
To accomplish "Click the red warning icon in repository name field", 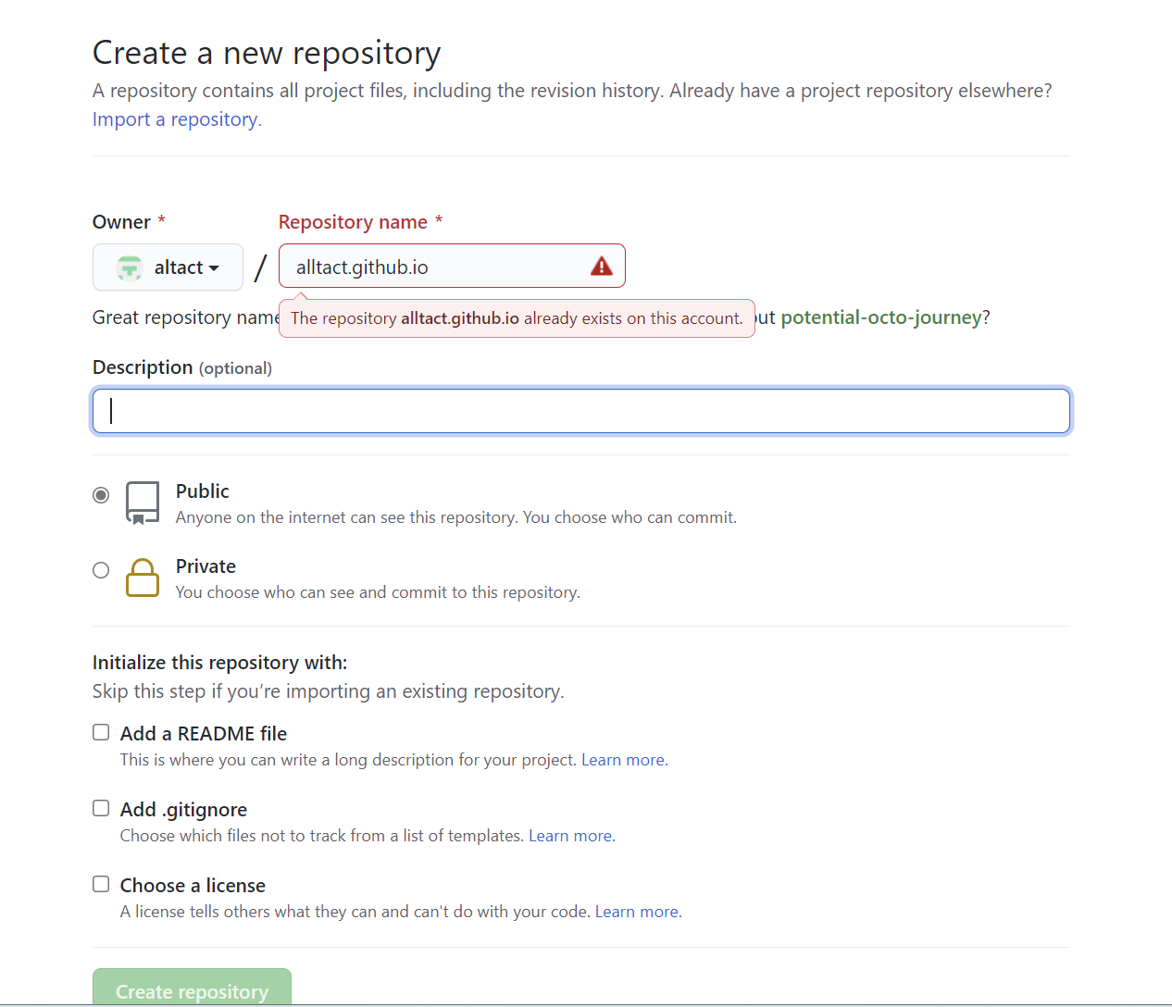I will 602,267.
